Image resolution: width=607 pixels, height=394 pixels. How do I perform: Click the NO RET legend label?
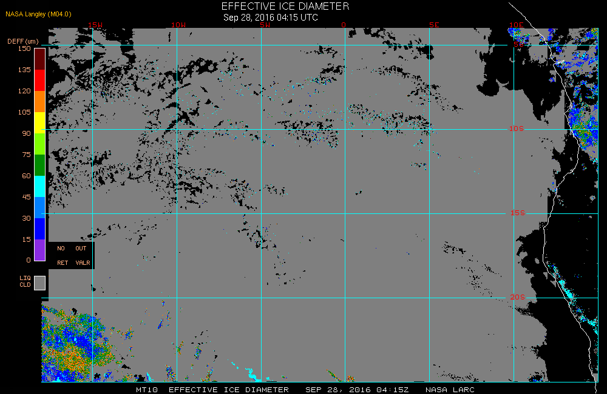[63, 256]
